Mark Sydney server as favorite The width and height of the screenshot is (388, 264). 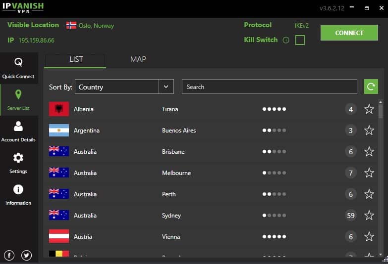tap(369, 215)
